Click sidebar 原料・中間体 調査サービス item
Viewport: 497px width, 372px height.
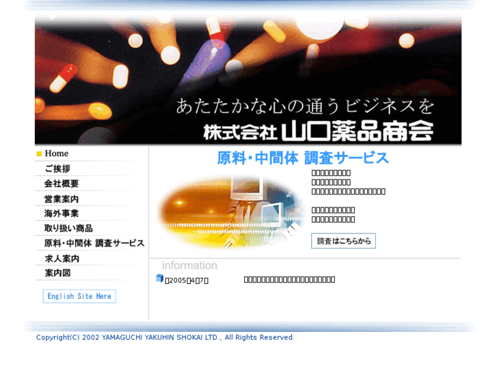pyautogui.click(x=94, y=243)
